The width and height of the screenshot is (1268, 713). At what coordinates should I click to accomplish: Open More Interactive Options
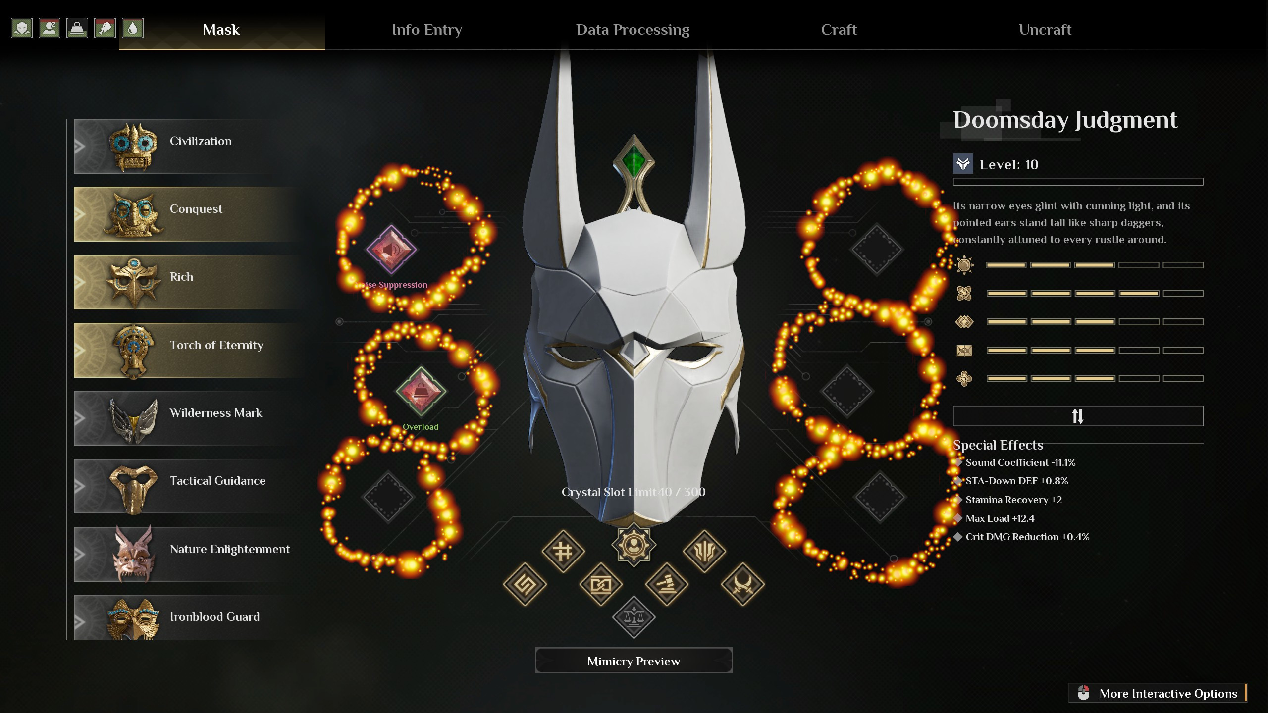[1158, 693]
